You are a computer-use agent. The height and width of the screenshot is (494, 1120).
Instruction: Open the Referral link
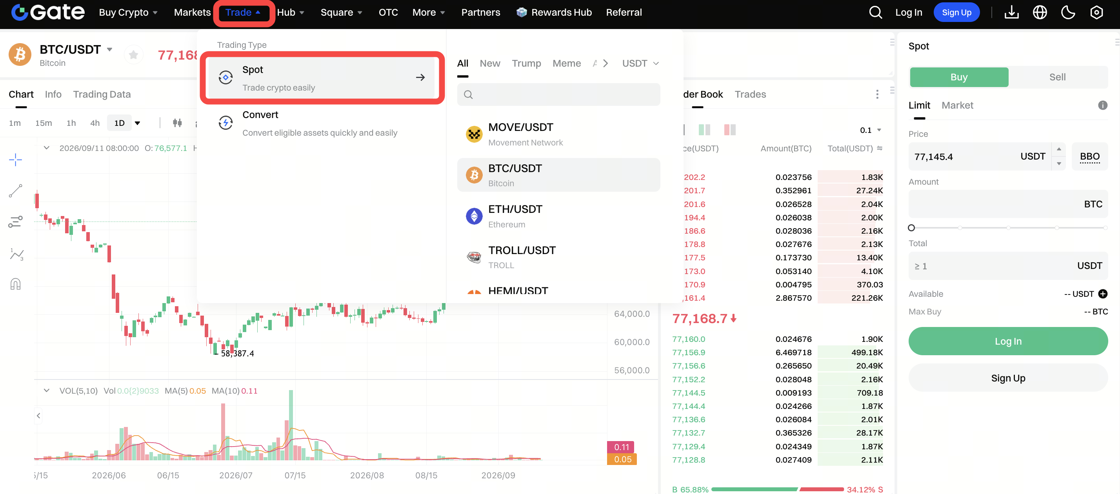[x=624, y=12]
